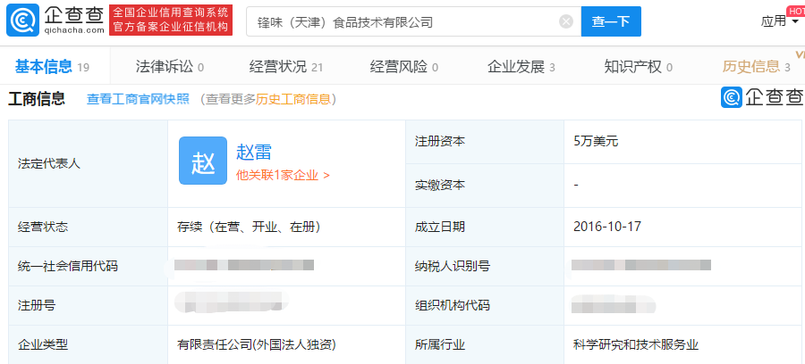Click the Qichacha logo icon at top left
Screen dimensions: 805x364
[21, 21]
